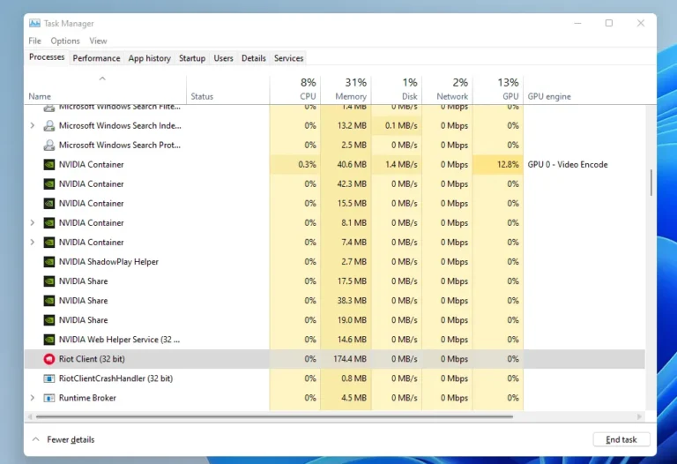
Task: Collapse view using the Fewer details chevron
Action: 36,439
